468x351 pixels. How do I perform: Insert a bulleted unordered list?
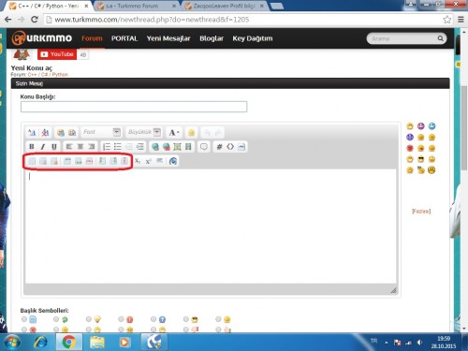tap(118, 147)
